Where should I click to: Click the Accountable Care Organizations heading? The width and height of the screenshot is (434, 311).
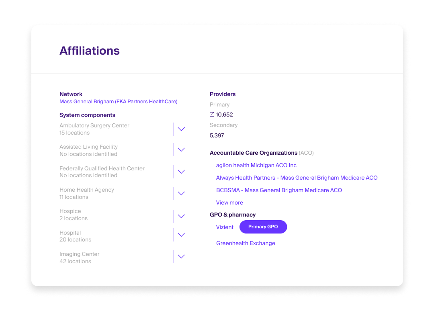pos(254,153)
